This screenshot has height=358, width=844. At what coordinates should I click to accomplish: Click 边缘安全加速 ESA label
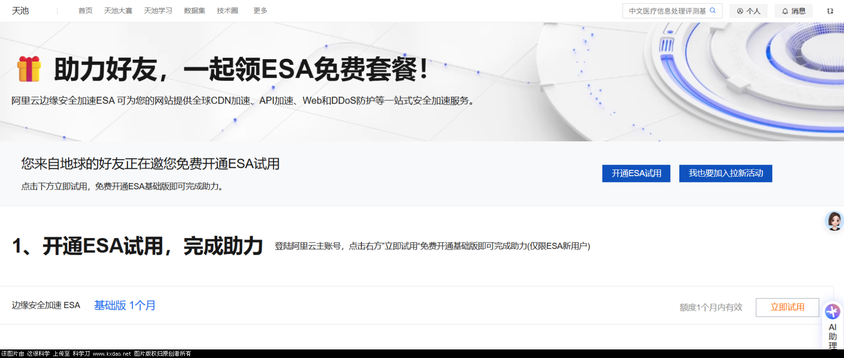coord(46,305)
